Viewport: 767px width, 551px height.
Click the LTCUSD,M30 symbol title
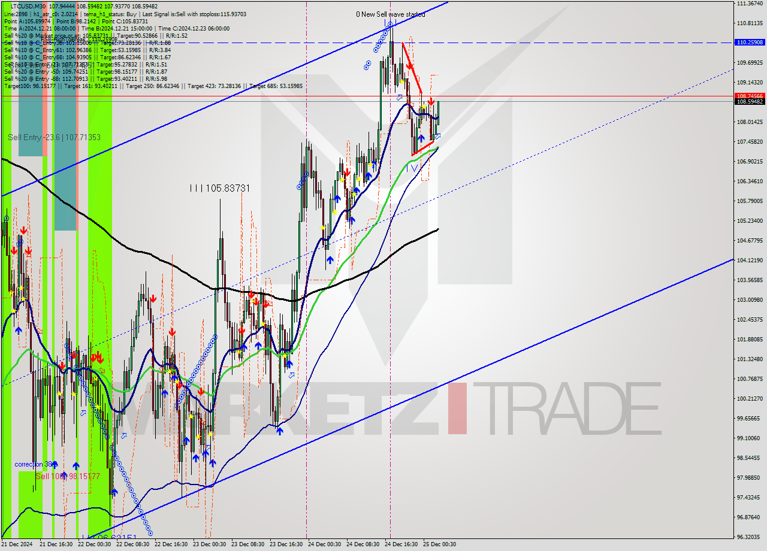(x=29, y=7)
